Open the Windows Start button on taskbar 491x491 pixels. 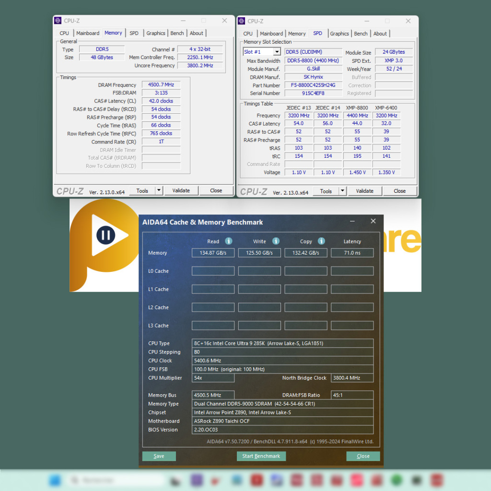[x=55, y=480]
